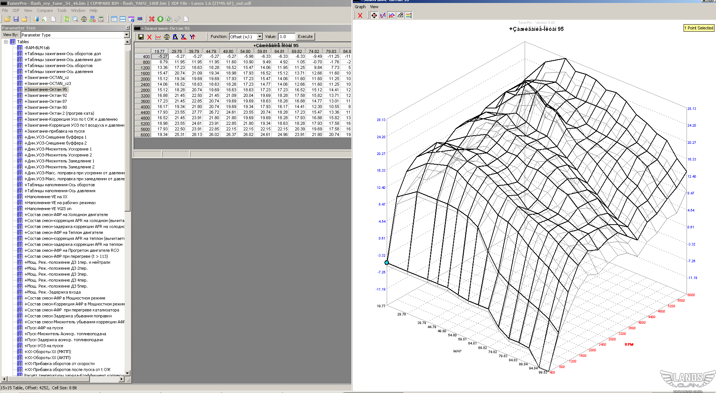Toggle the 3D wireframe surface view button
716x393 pixels.
tap(400, 15)
